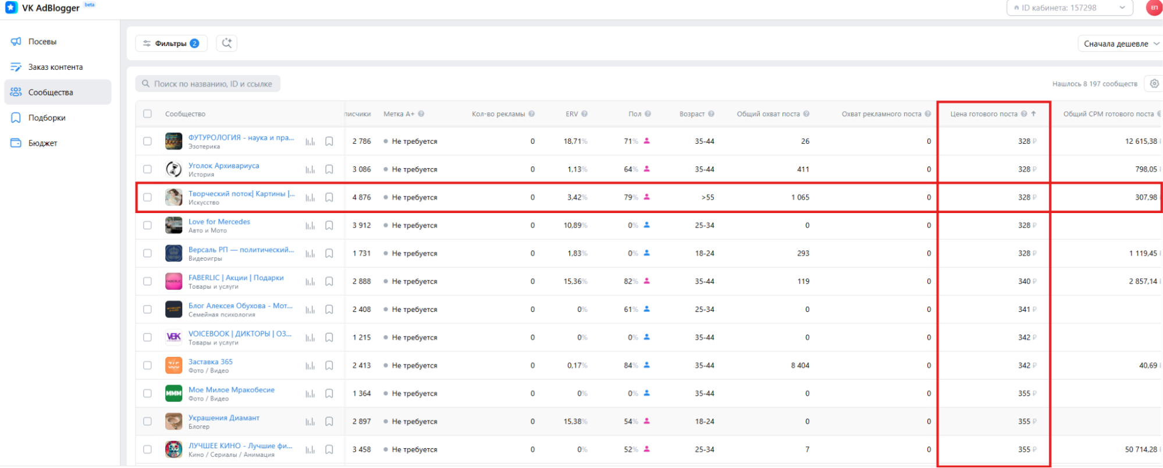This screenshot has height=468, width=1163.
Task: Click the AI search icon beside Фильтры
Action: pos(226,43)
